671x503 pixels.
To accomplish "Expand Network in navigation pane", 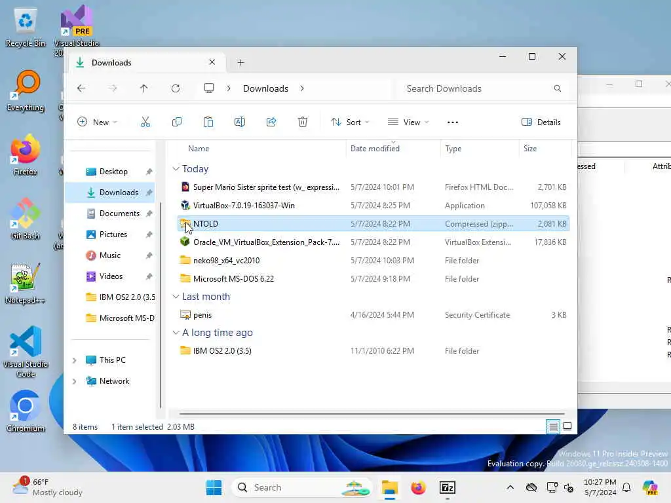I will pyautogui.click(x=75, y=382).
